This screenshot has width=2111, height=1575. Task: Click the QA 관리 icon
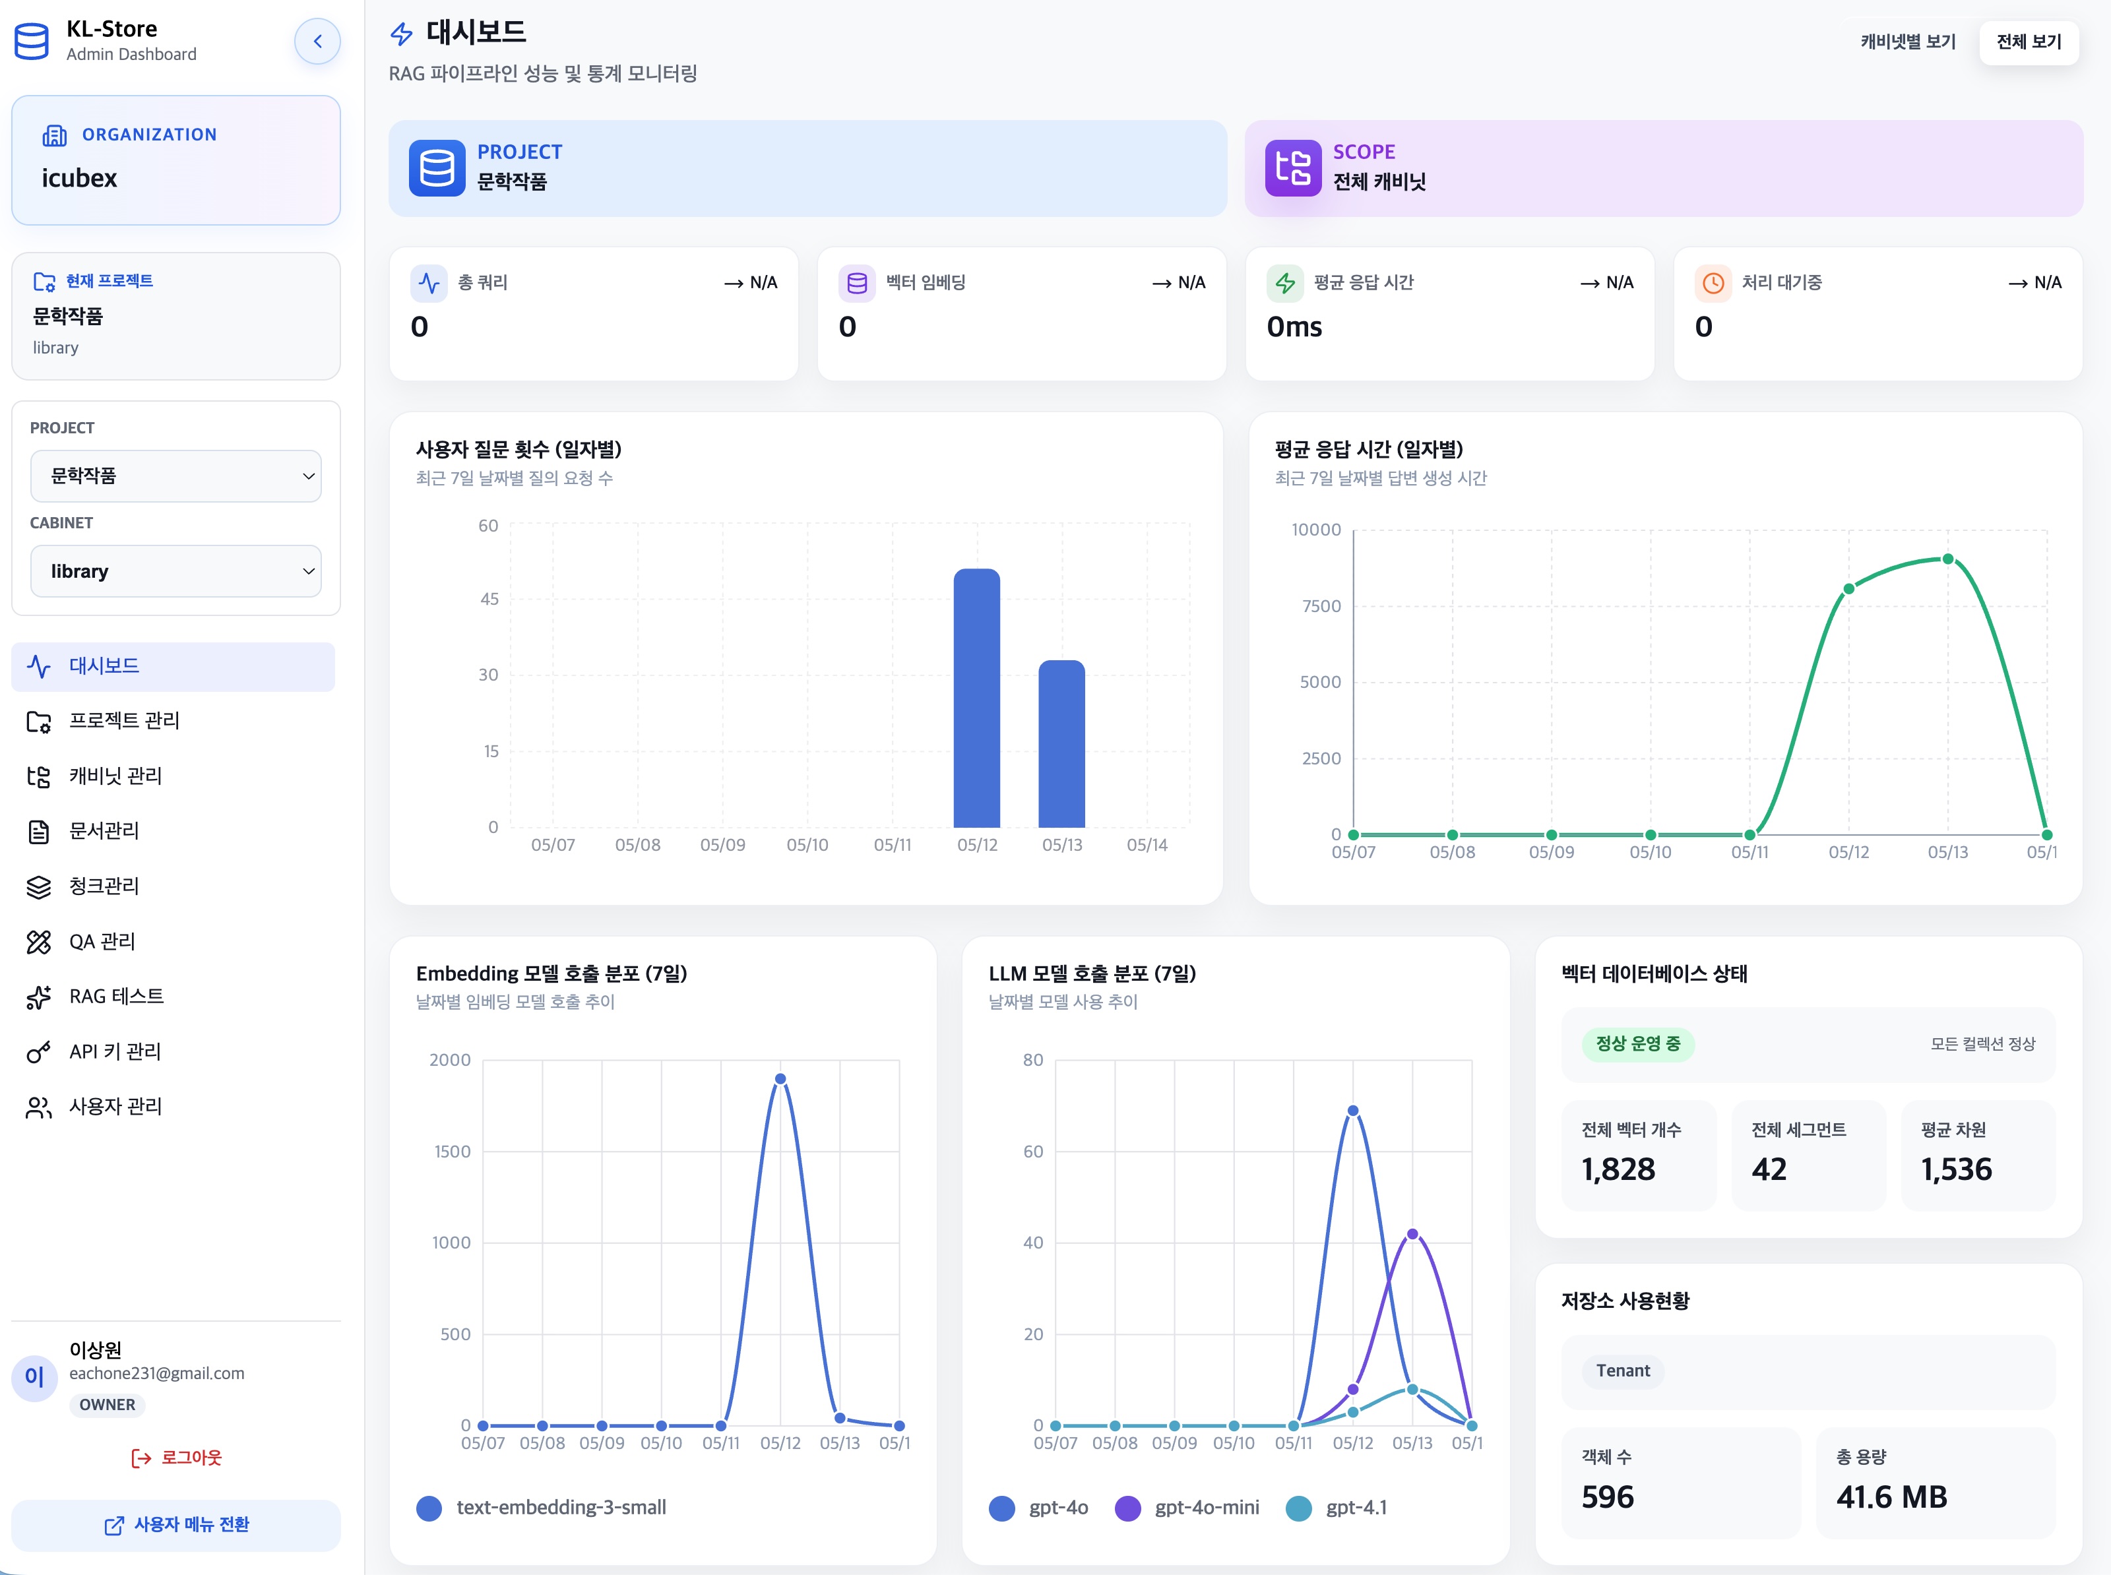pos(39,942)
